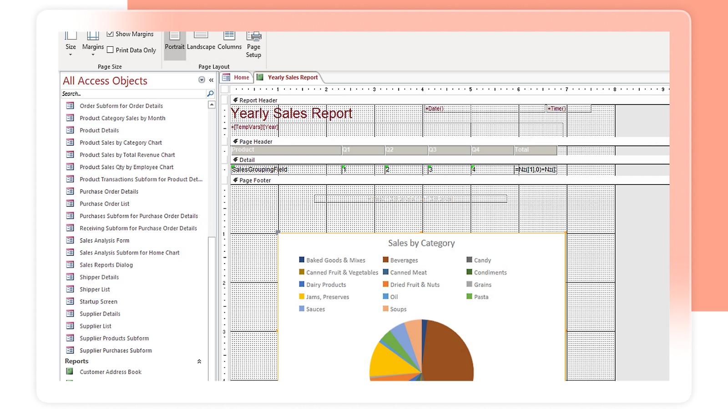Enable the Print Data Only checkbox

point(110,50)
